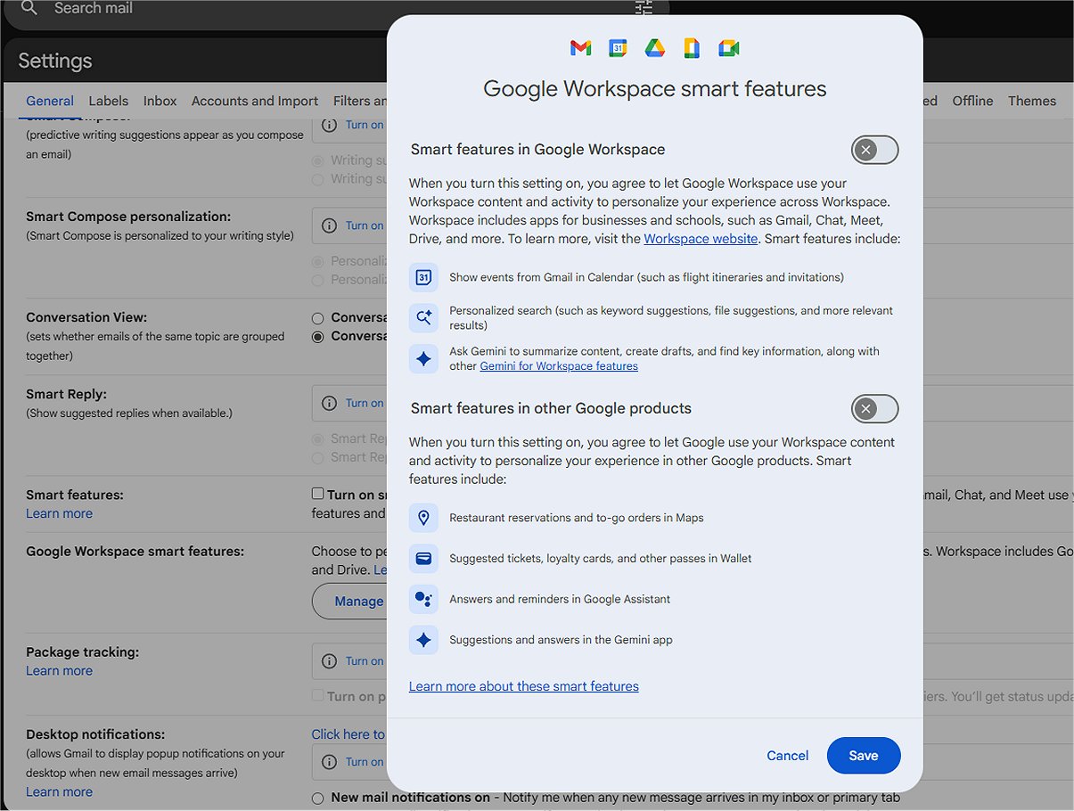Switch to the Inbox settings tab
The image size is (1074, 811).
coord(160,101)
